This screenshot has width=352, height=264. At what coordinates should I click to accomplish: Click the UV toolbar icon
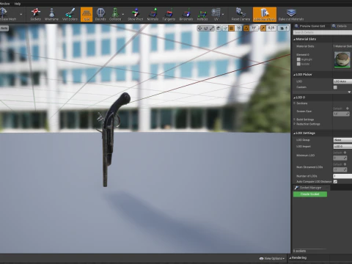click(216, 15)
